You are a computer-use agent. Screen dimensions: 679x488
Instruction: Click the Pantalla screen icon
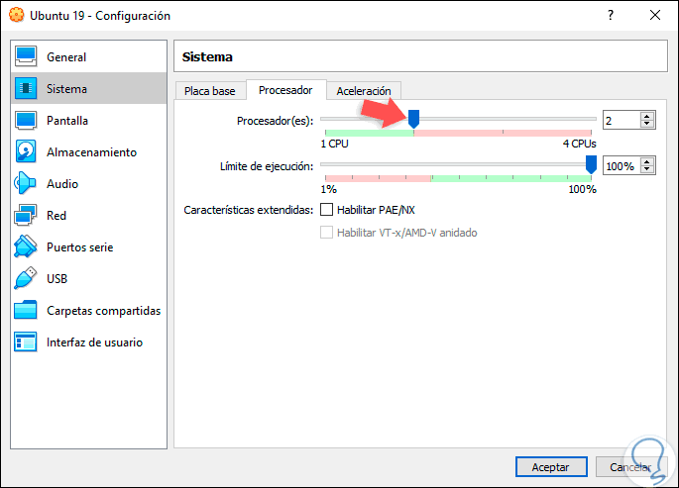click(x=26, y=120)
